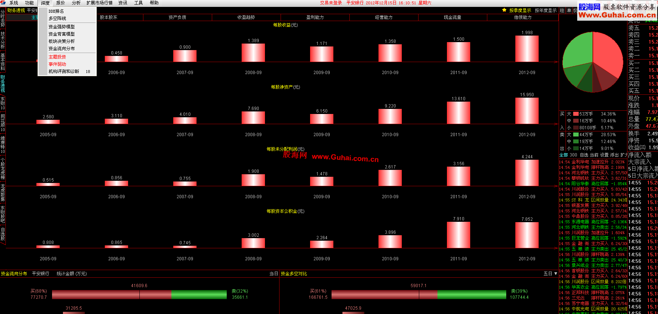
Task: Choose 资金背离模型 in the dropdown menu
Action: 67,34
